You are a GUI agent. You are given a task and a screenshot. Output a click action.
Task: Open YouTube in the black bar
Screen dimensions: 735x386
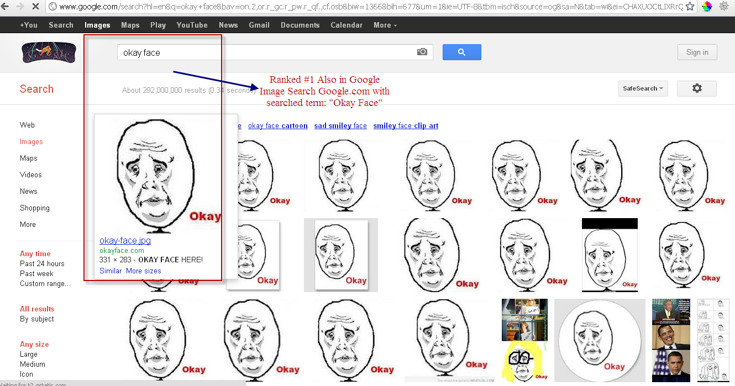pos(192,25)
